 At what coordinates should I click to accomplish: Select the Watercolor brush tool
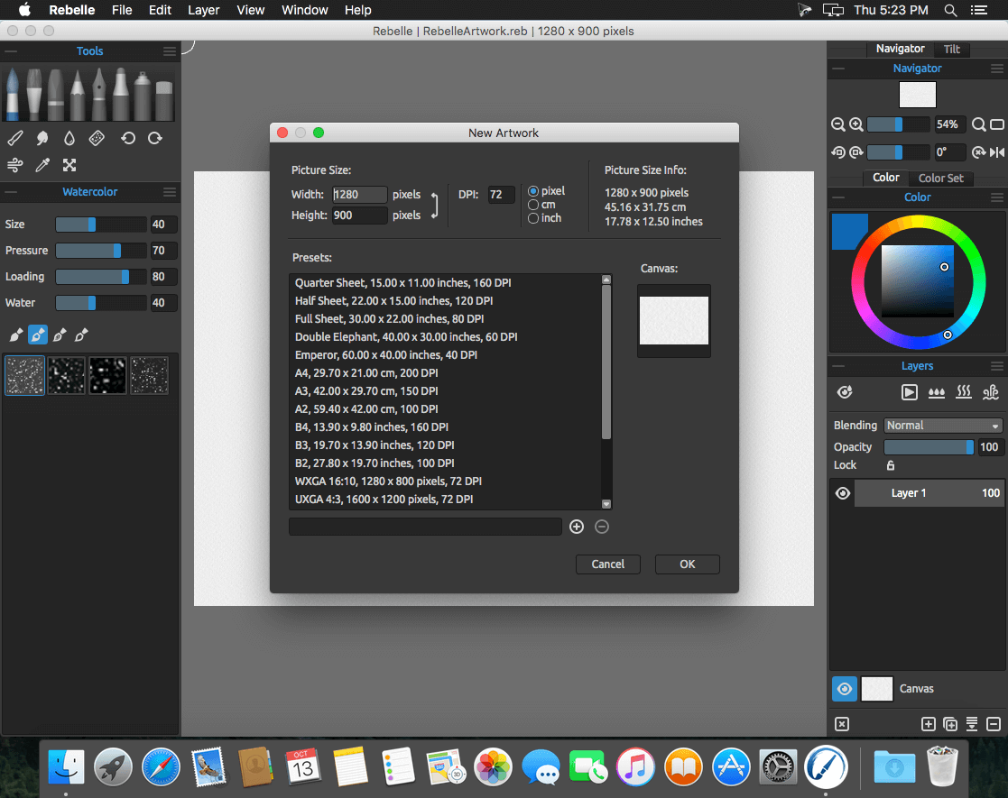(13, 94)
